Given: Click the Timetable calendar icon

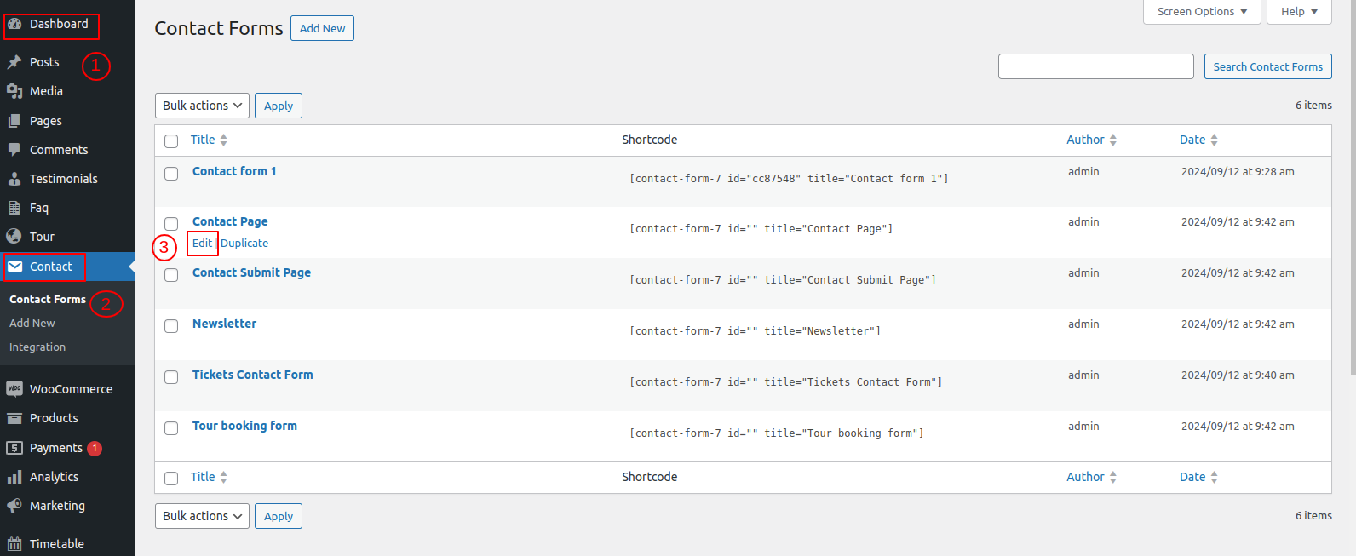Looking at the screenshot, I should (14, 544).
